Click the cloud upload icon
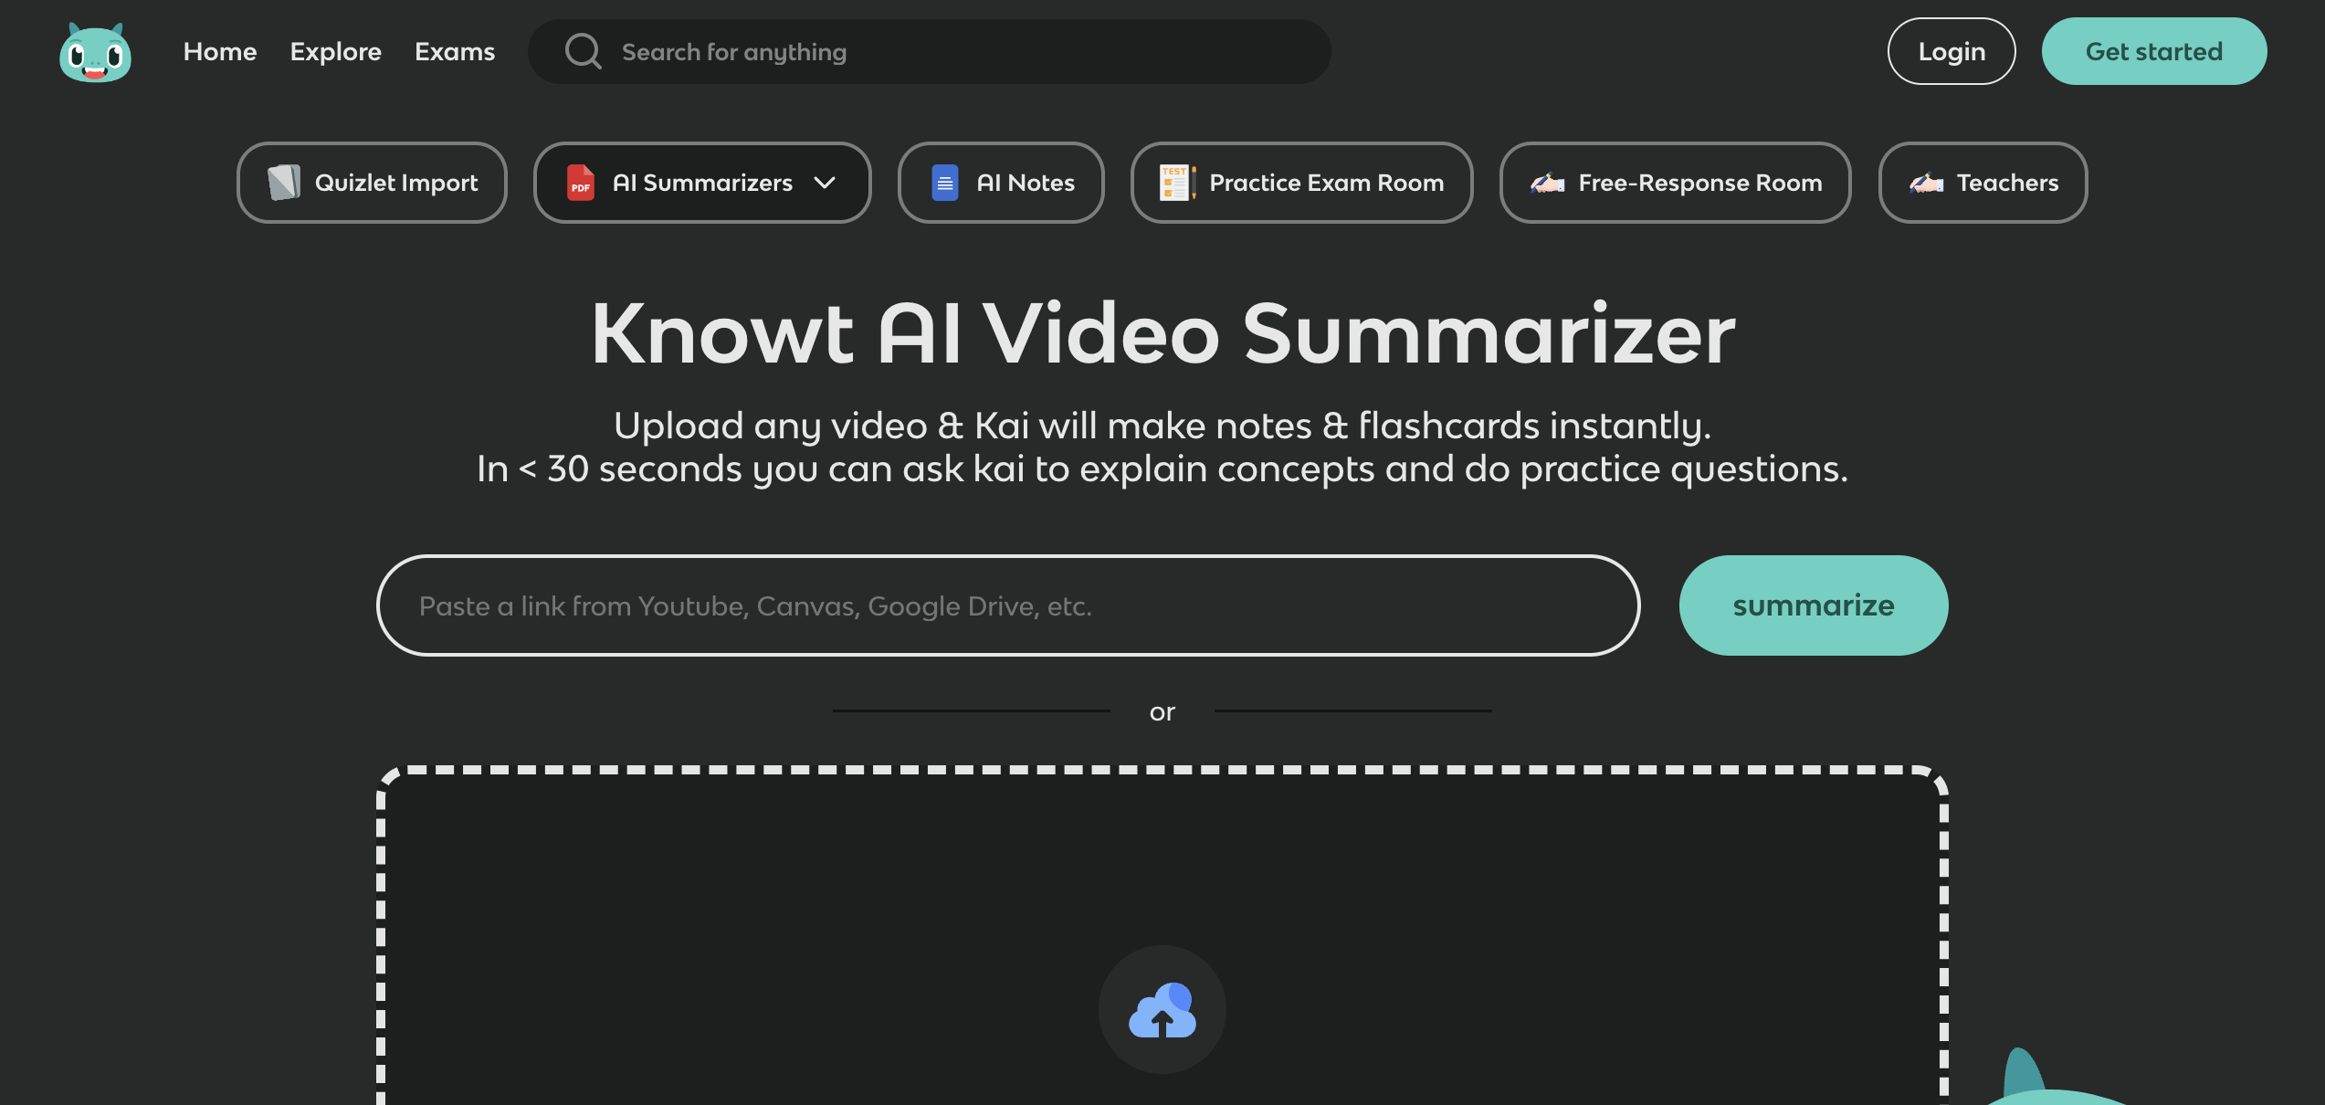Image resolution: width=2325 pixels, height=1105 pixels. (1162, 1010)
